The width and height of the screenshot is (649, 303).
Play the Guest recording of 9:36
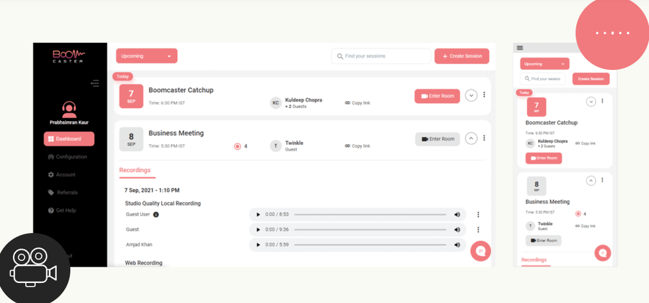(x=258, y=230)
